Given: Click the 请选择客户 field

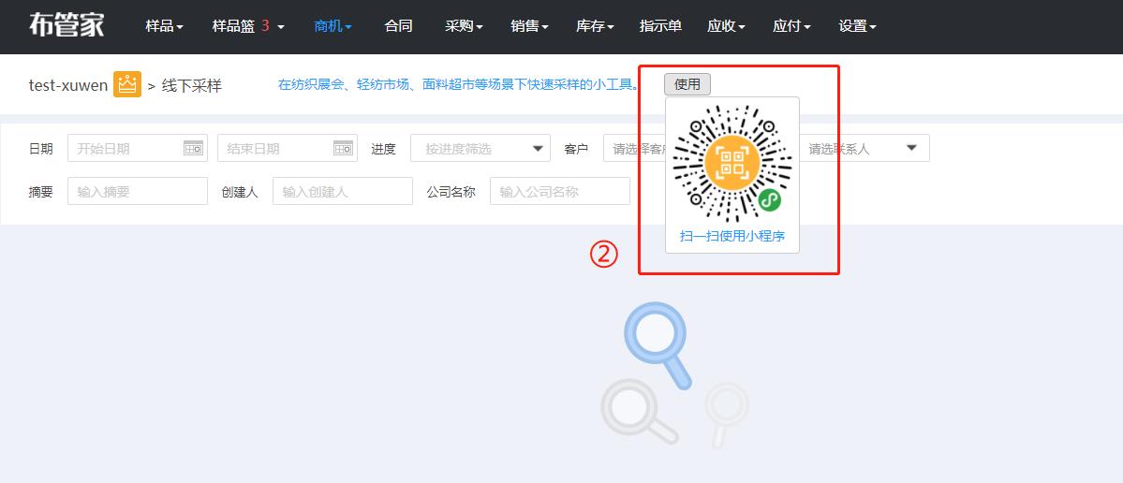Looking at the screenshot, I should click(x=634, y=148).
